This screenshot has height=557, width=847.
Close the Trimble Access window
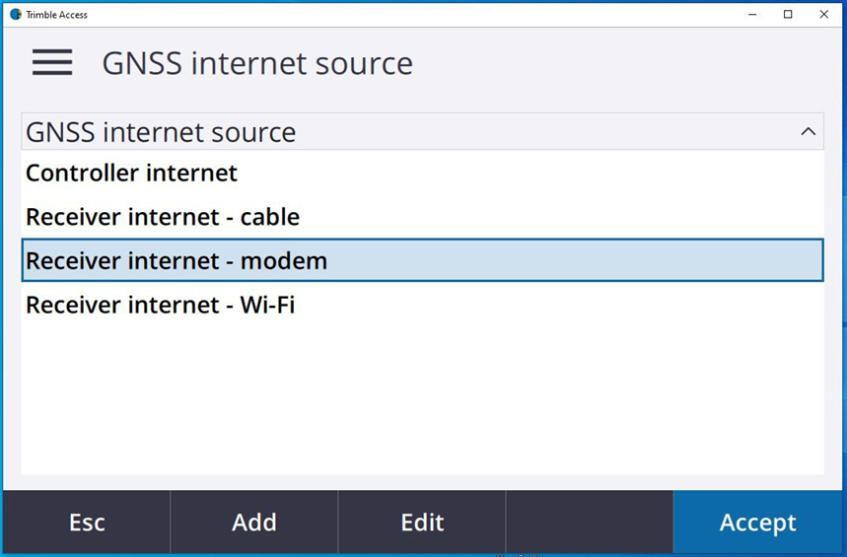(824, 14)
